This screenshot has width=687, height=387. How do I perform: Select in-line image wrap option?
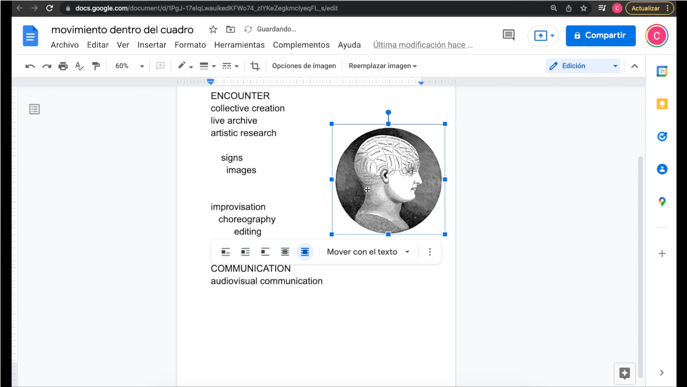225,252
